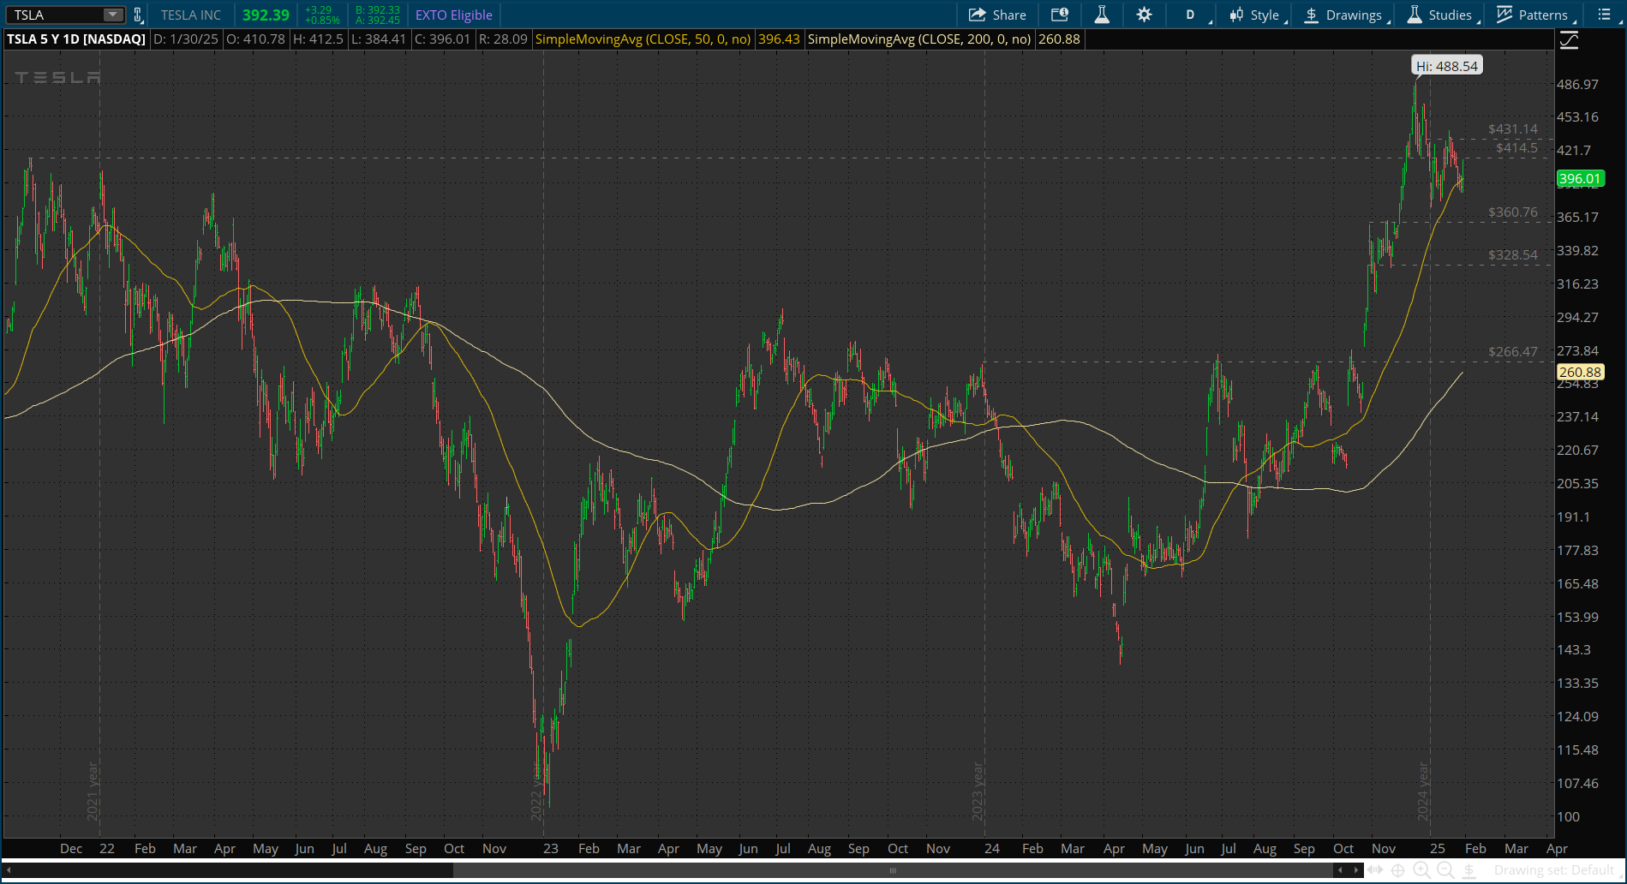Click the crosshair pan icon
The width and height of the screenshot is (1627, 884).
[1397, 870]
